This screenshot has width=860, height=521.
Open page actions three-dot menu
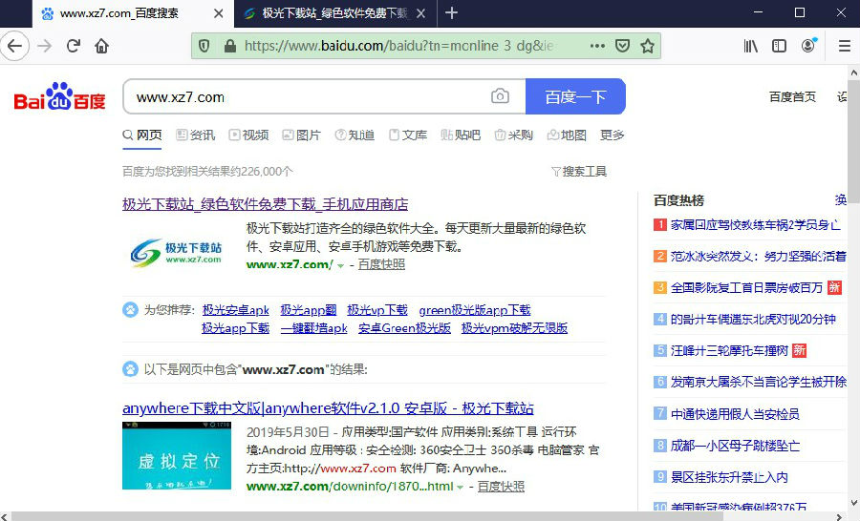coord(597,46)
